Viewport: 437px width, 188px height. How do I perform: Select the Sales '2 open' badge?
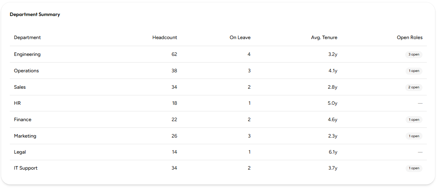pos(413,87)
